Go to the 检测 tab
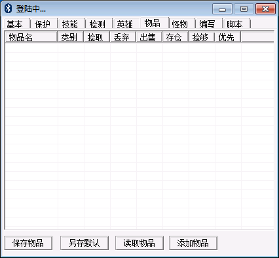Viewport: 279px width, 258px height. click(x=99, y=24)
